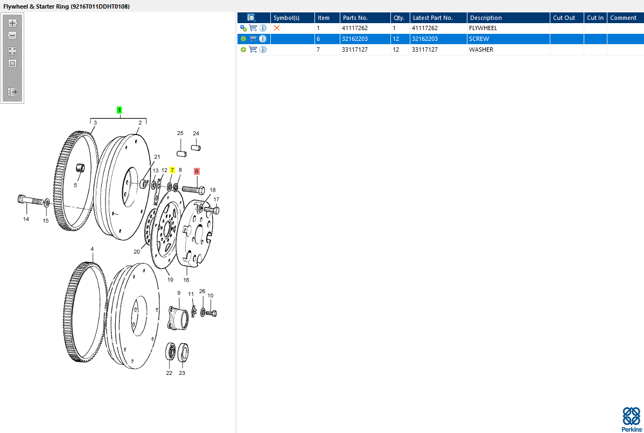644x433 pixels.
Task: Sort by the Latest Part No. column header
Action: tap(438, 18)
